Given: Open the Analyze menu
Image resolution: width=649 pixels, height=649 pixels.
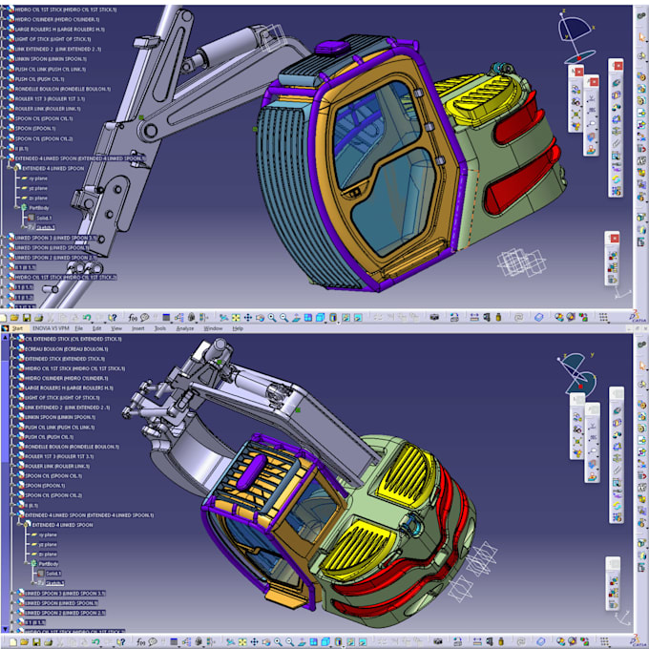Looking at the screenshot, I should pos(184,328).
